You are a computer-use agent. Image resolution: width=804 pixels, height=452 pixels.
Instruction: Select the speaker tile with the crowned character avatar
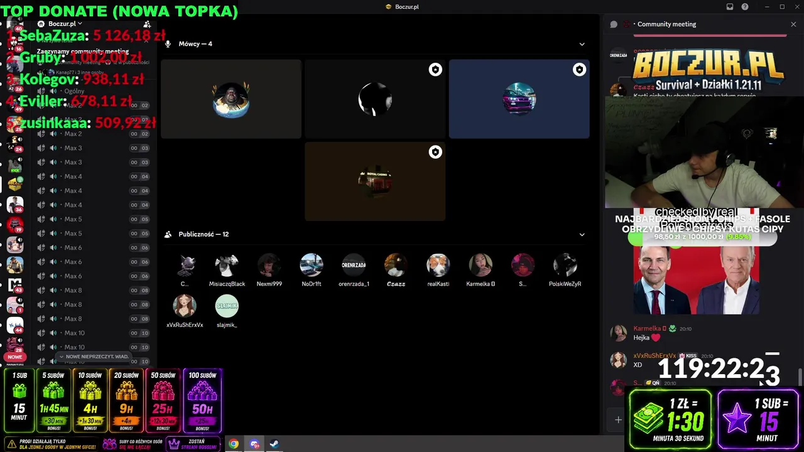(231, 99)
